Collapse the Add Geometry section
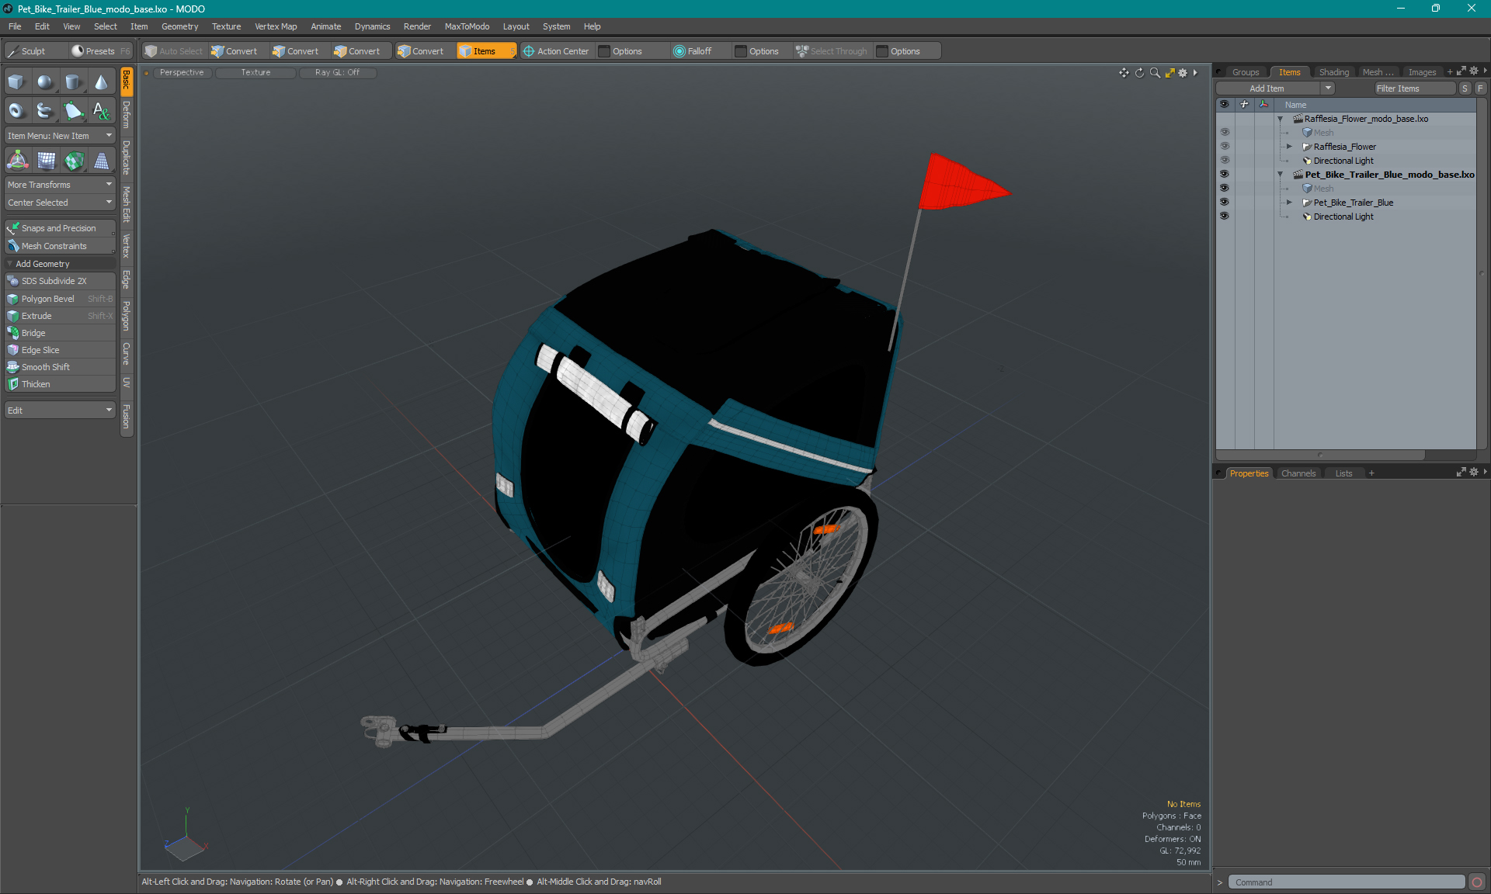 (10, 264)
